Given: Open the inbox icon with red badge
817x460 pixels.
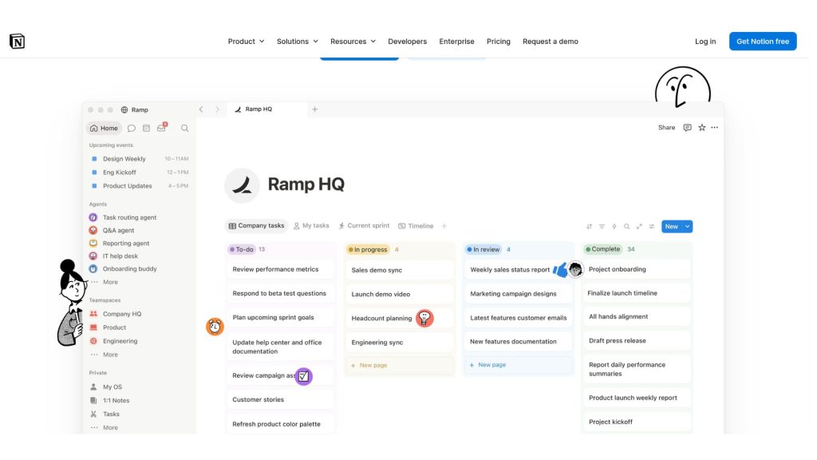Looking at the screenshot, I should (162, 128).
